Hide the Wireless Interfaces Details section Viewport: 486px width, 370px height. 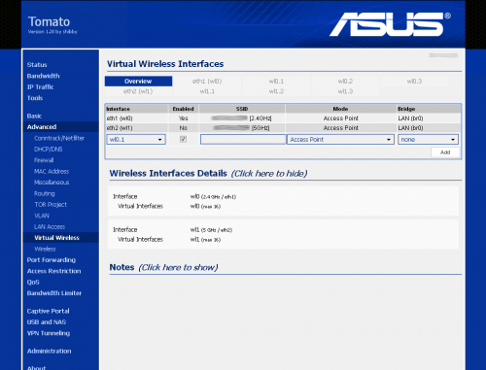coord(269,174)
